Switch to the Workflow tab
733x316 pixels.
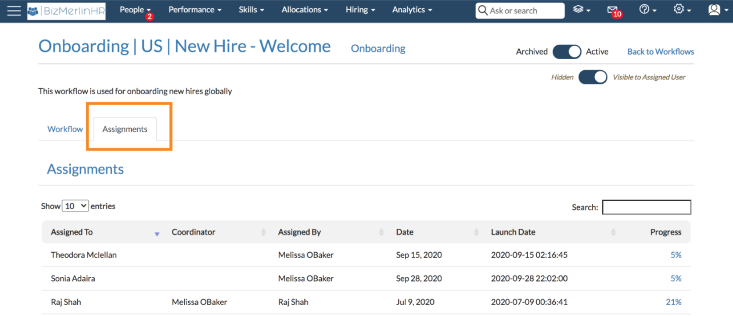click(x=65, y=129)
